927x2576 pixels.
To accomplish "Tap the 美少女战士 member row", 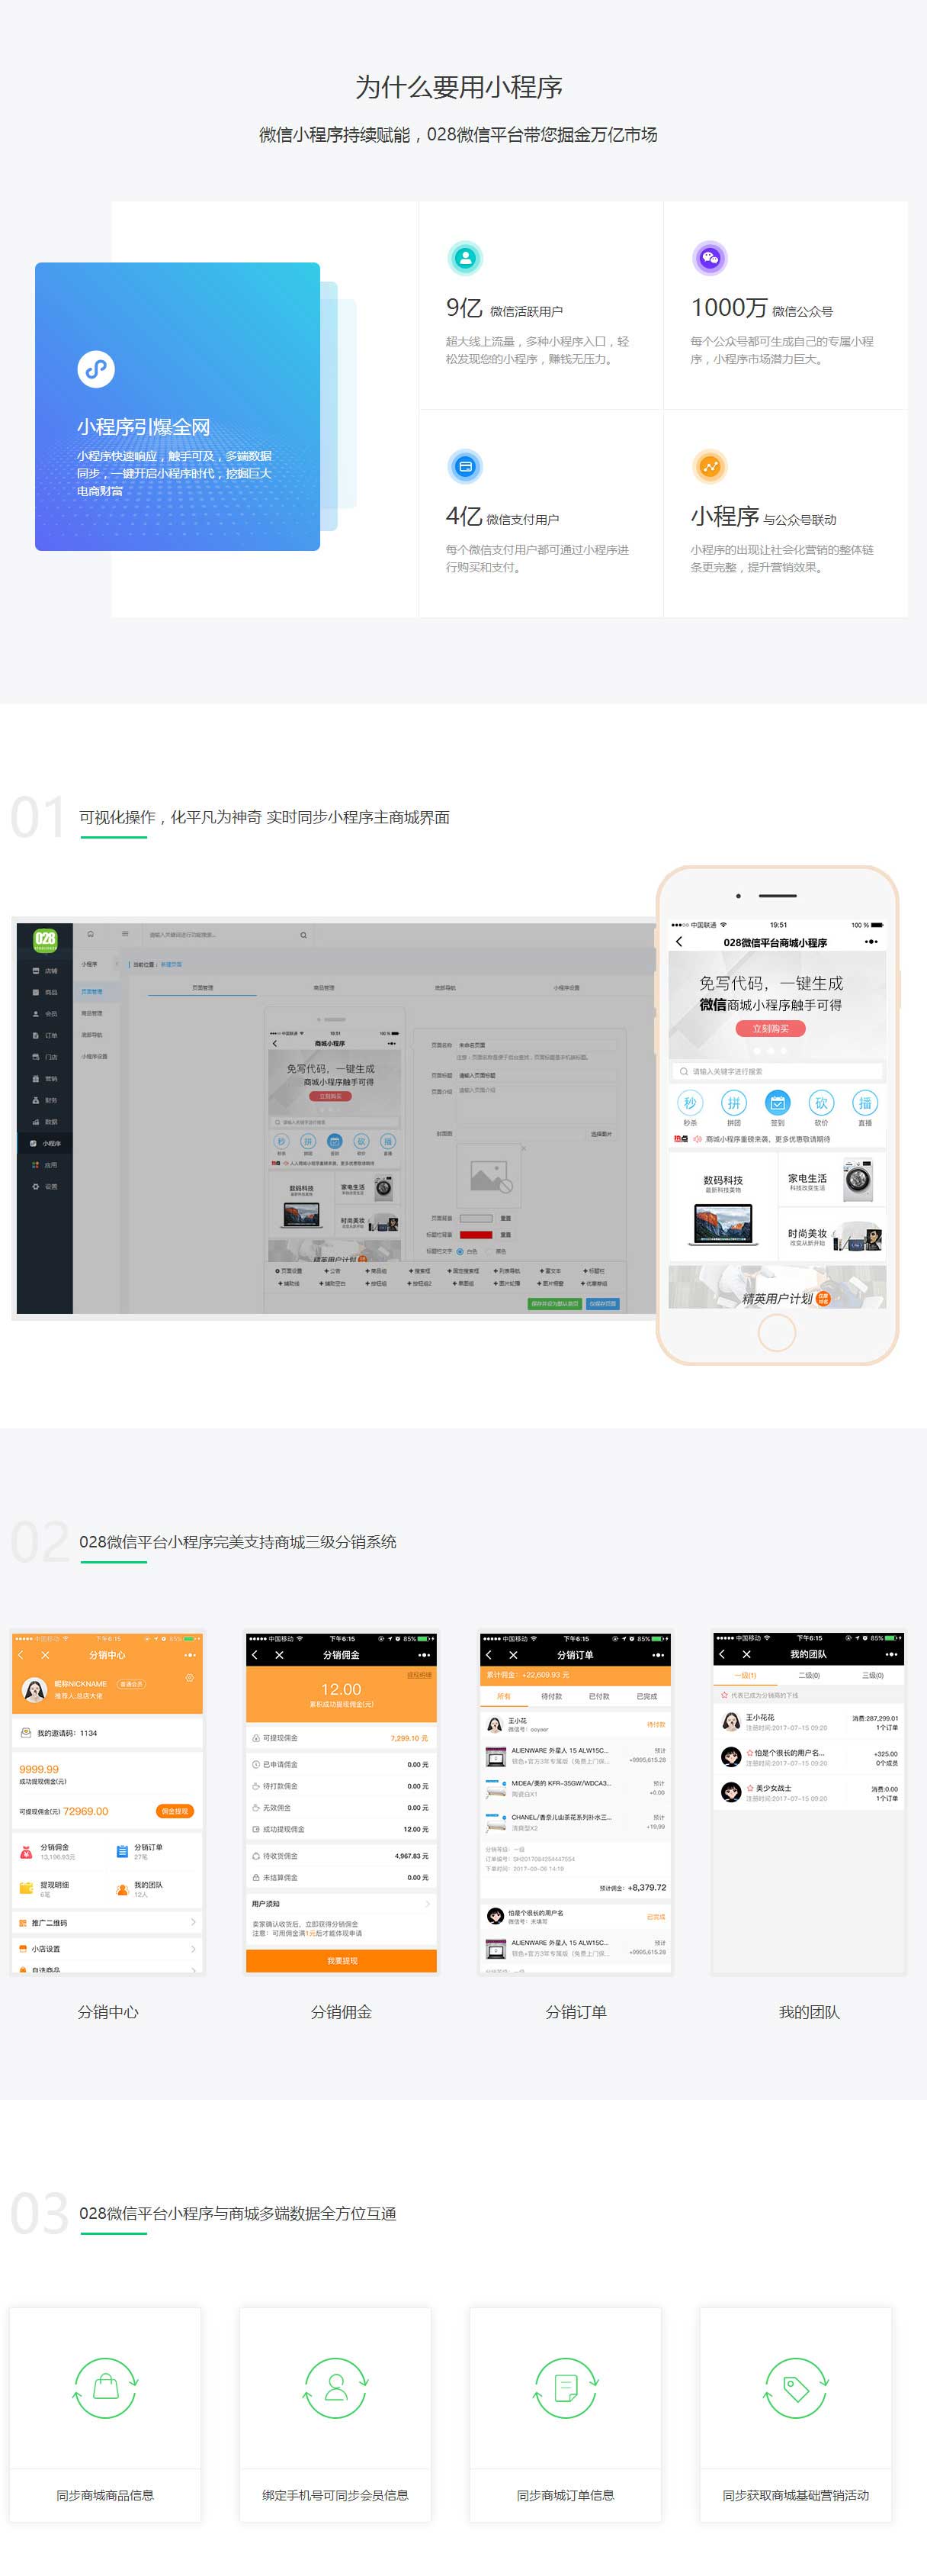I will point(809,1792).
